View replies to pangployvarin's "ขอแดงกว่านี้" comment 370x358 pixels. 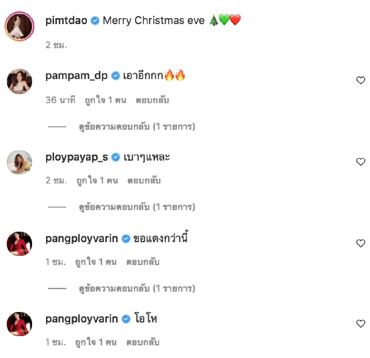137,289
